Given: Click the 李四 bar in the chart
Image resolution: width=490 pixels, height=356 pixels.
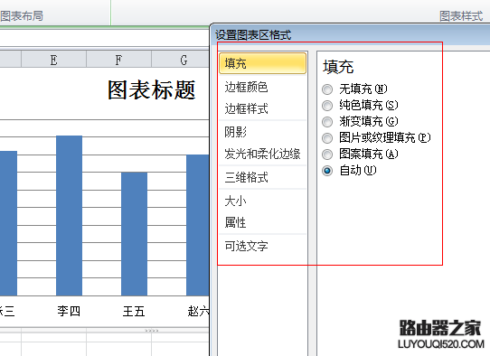Looking at the screenshot, I should pos(69,215).
